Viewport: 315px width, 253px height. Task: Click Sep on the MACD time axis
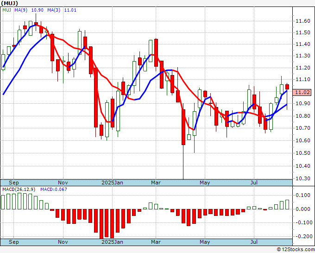coord(13,242)
